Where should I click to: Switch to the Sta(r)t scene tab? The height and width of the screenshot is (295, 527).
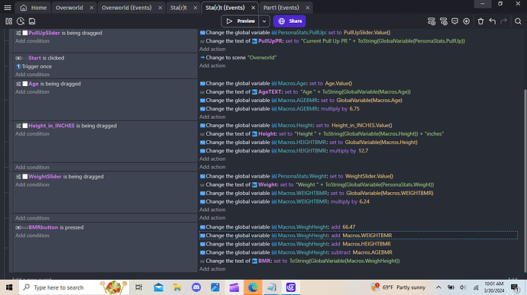tap(179, 8)
